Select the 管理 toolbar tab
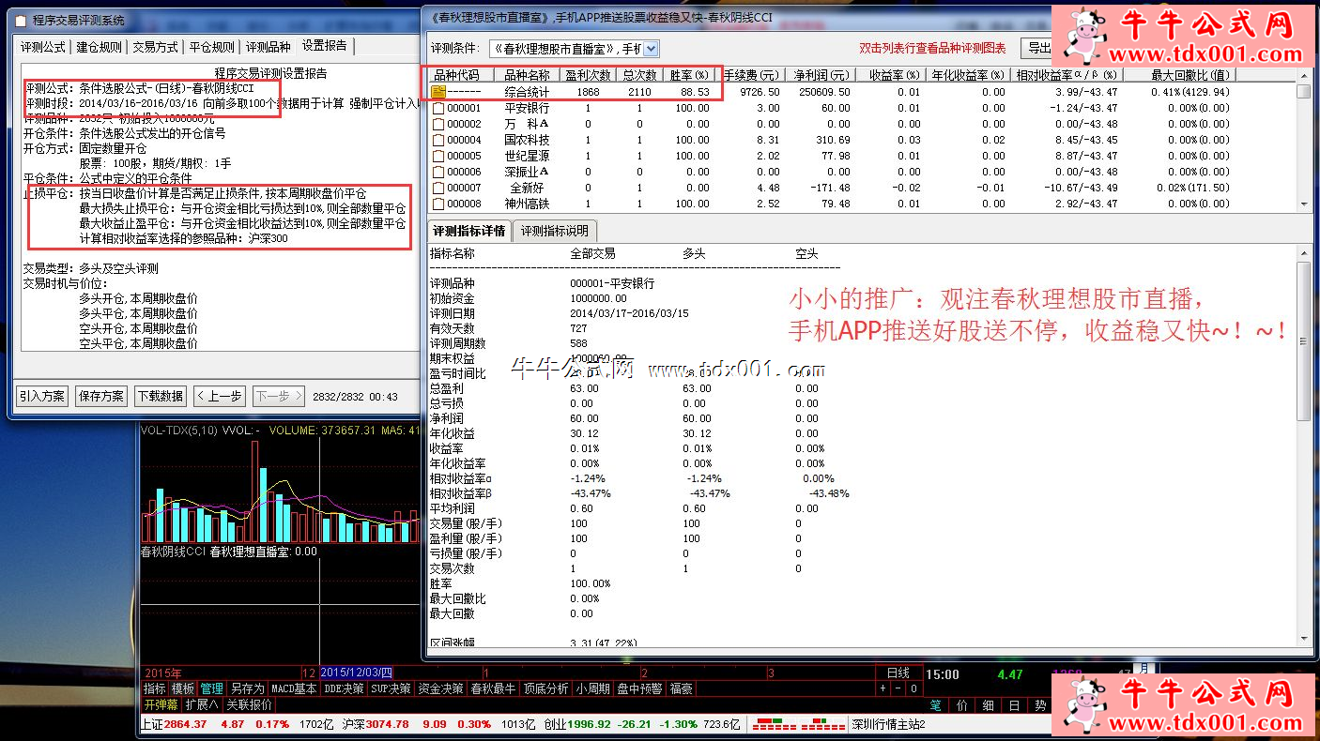This screenshot has height=741, width=1320. click(x=212, y=688)
